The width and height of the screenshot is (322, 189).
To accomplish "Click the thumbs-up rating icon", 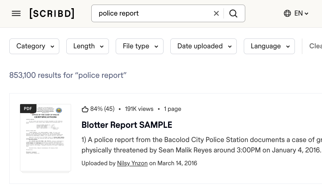I will click(85, 109).
